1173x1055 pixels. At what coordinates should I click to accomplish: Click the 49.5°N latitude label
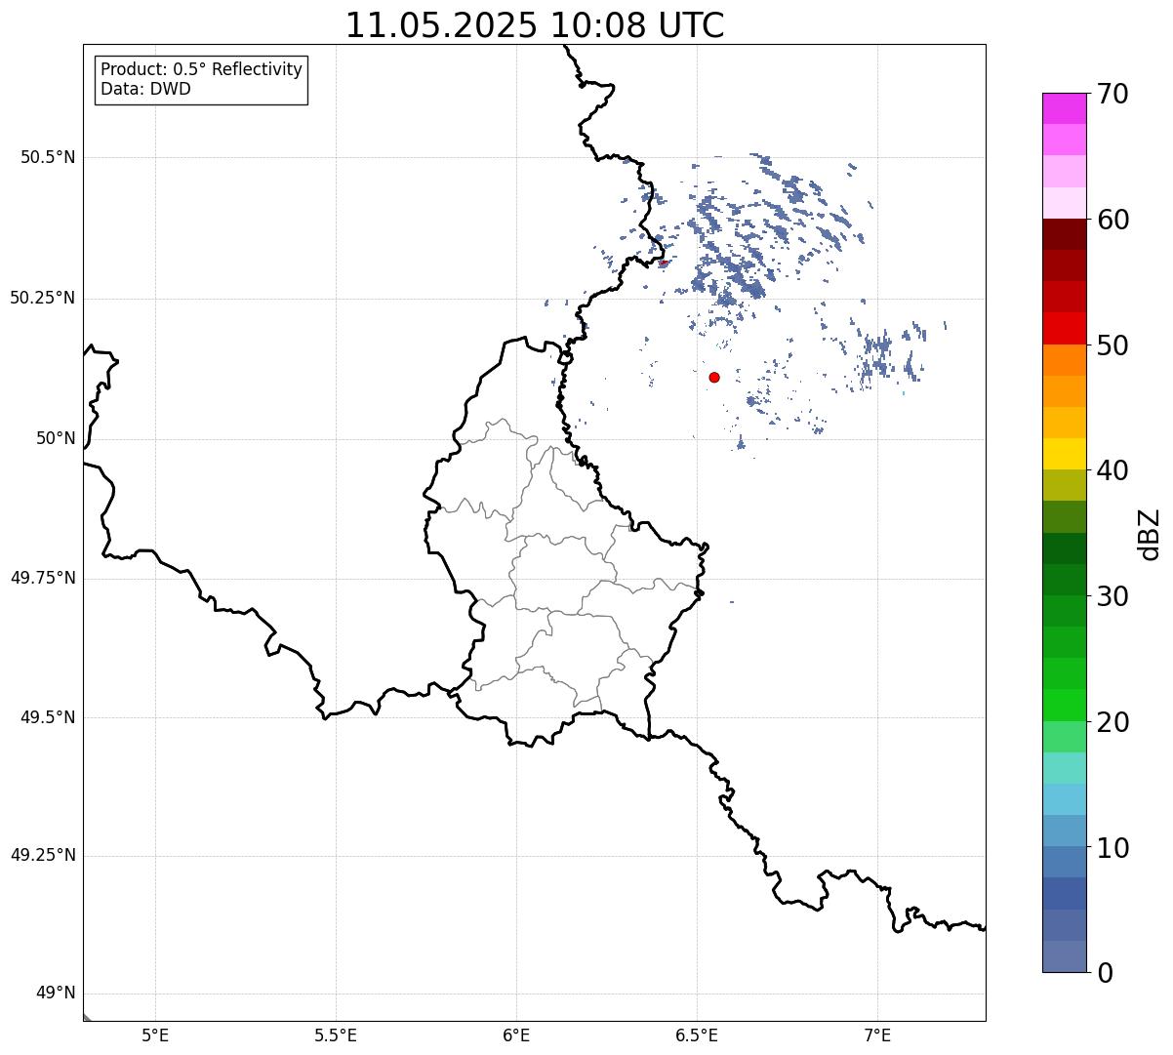48,717
